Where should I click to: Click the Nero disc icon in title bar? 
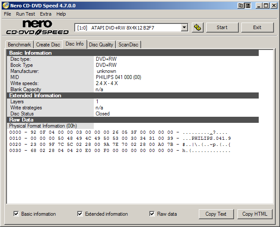(x=6, y=6)
